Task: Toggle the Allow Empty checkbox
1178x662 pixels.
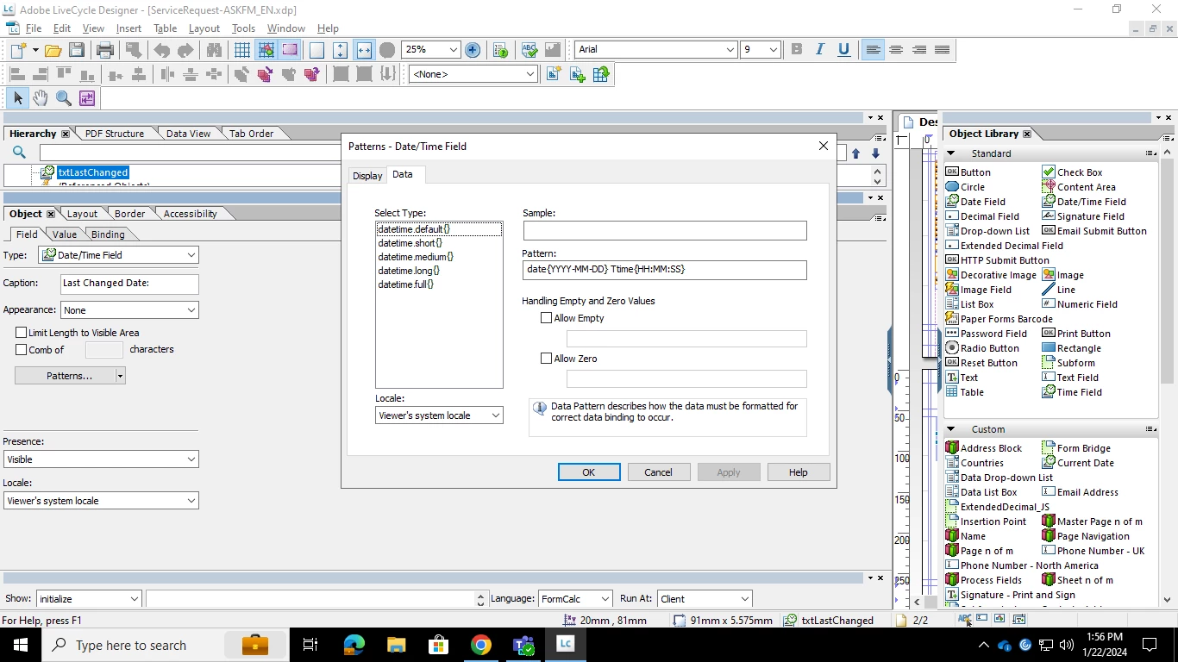Action: (x=546, y=318)
